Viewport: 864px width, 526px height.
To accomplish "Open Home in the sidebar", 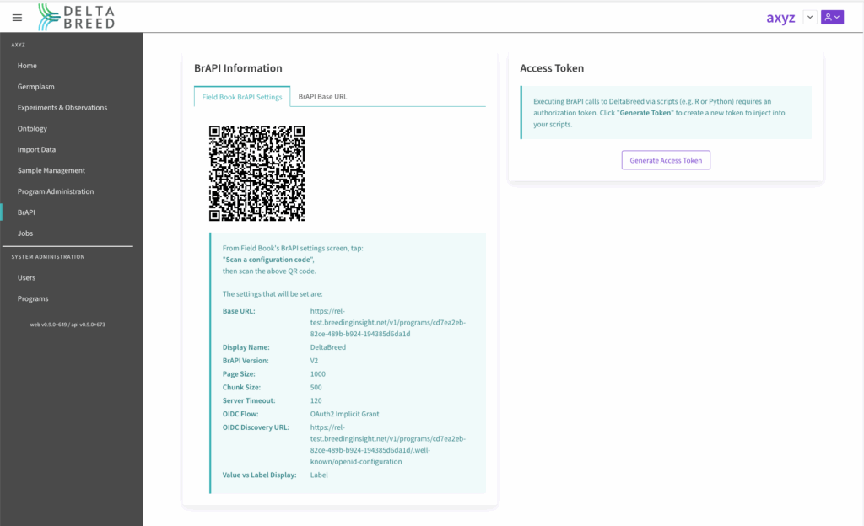I will click(x=27, y=66).
